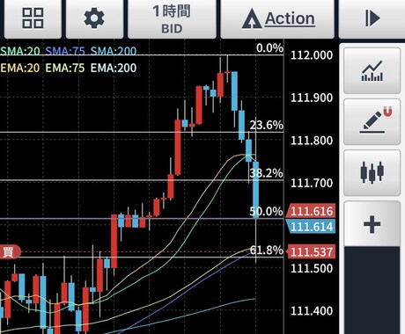Open the four-square chart layout grid

coord(33,18)
